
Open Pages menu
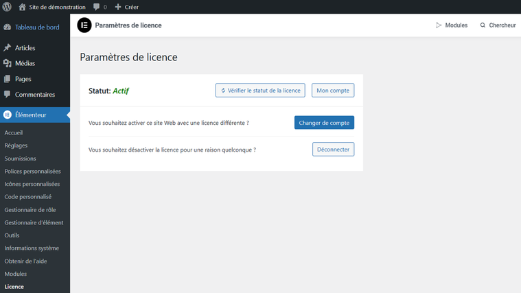point(23,79)
